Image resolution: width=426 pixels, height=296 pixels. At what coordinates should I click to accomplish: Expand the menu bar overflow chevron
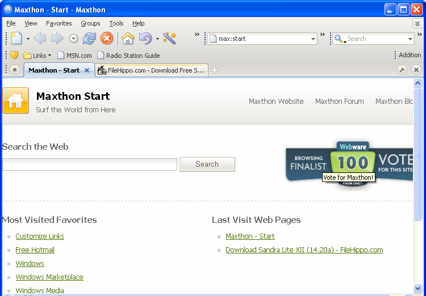click(417, 23)
